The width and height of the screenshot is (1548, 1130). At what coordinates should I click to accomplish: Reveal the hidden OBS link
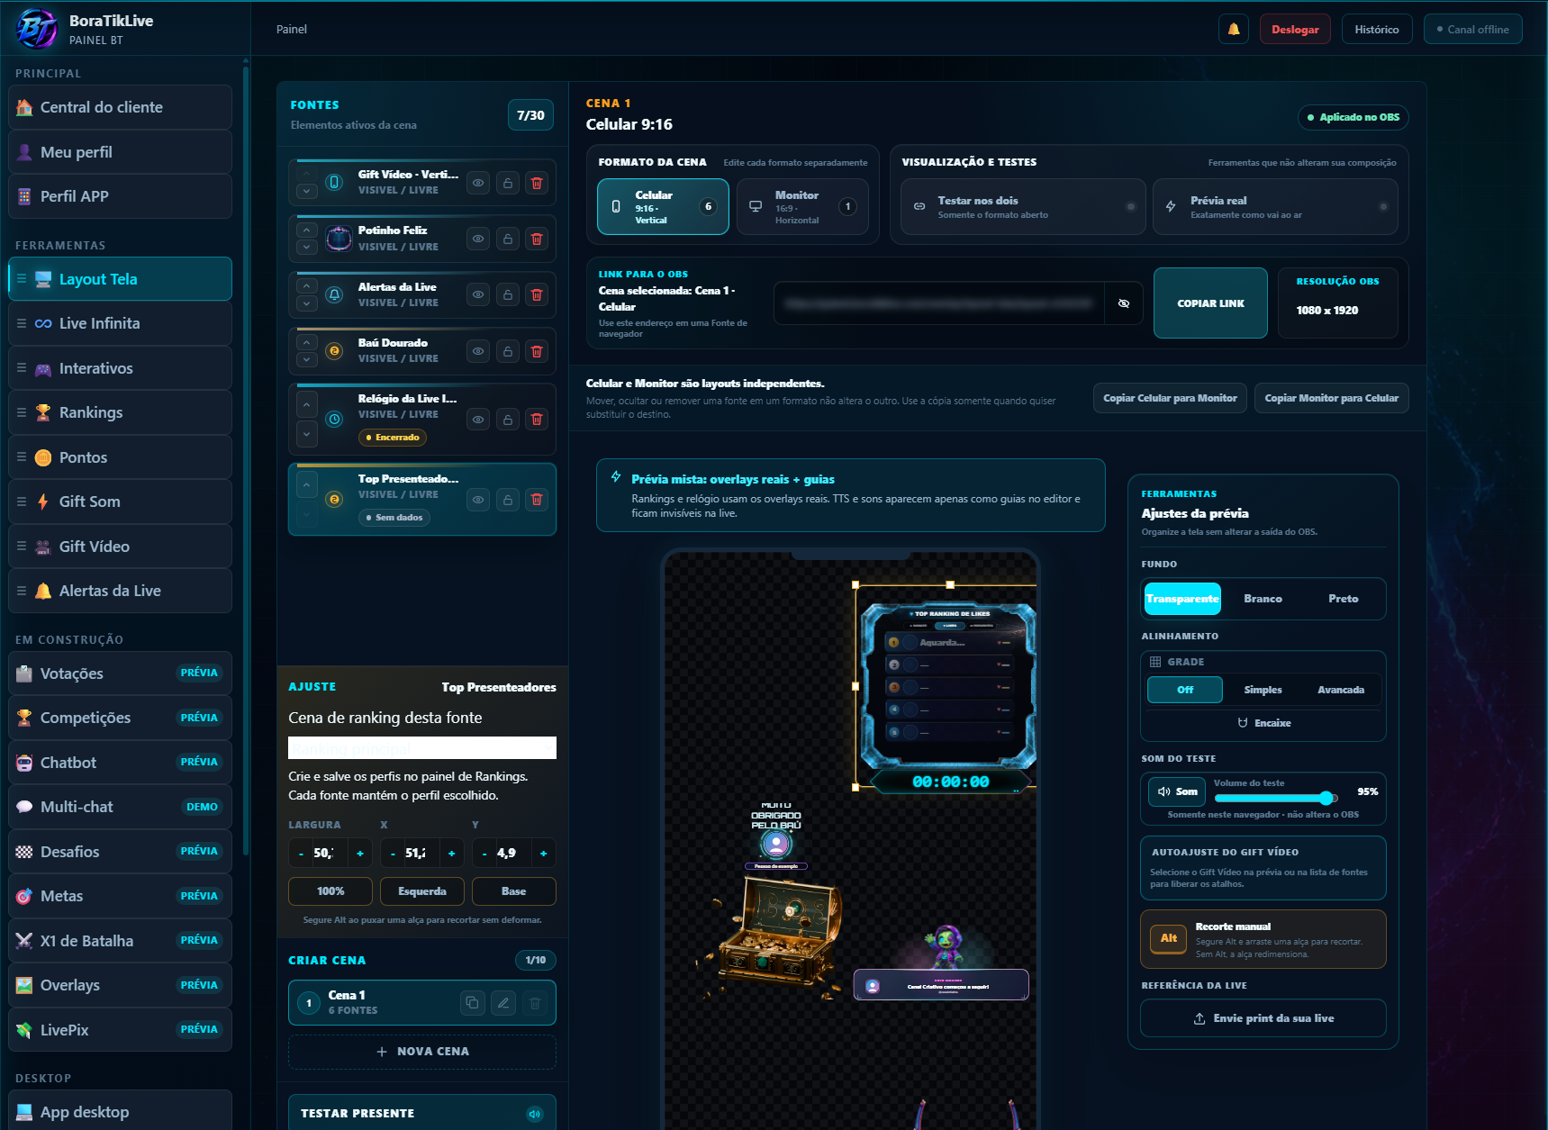(x=1124, y=303)
